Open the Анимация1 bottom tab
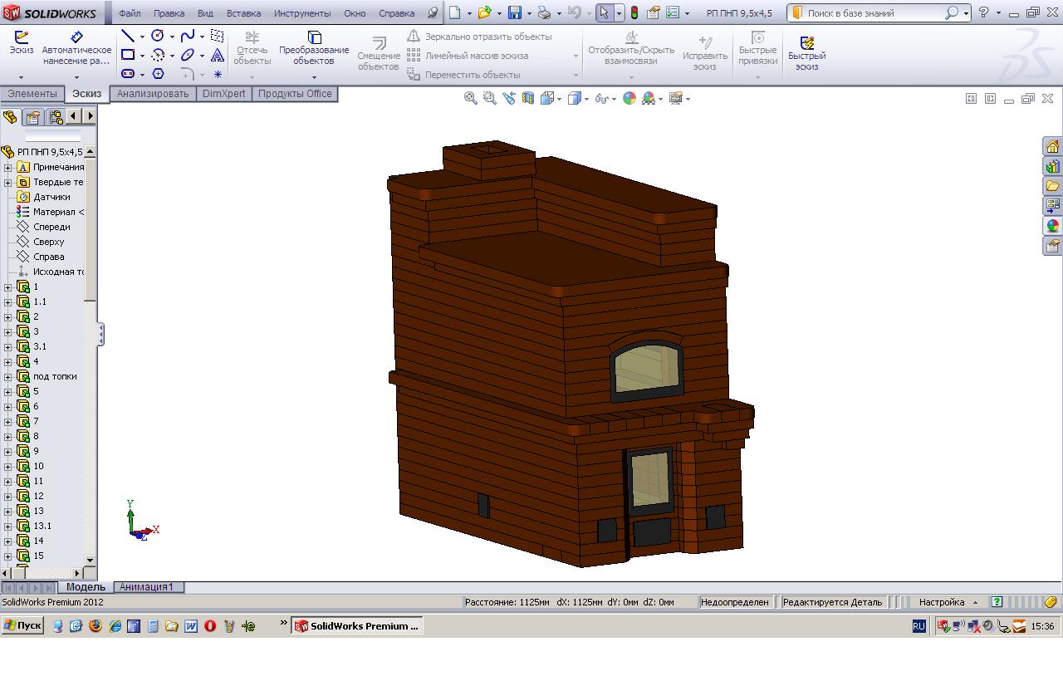Screen dimensions: 1063x676 click(x=147, y=587)
